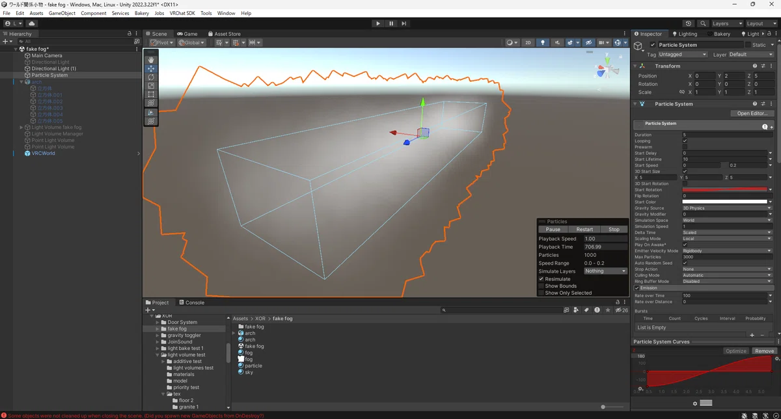Image resolution: width=781 pixels, height=419 pixels.
Task: Click the curves Remove button
Action: click(x=764, y=351)
